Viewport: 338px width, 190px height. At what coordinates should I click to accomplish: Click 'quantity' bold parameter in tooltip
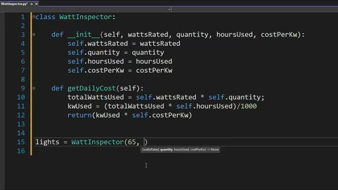166,149
